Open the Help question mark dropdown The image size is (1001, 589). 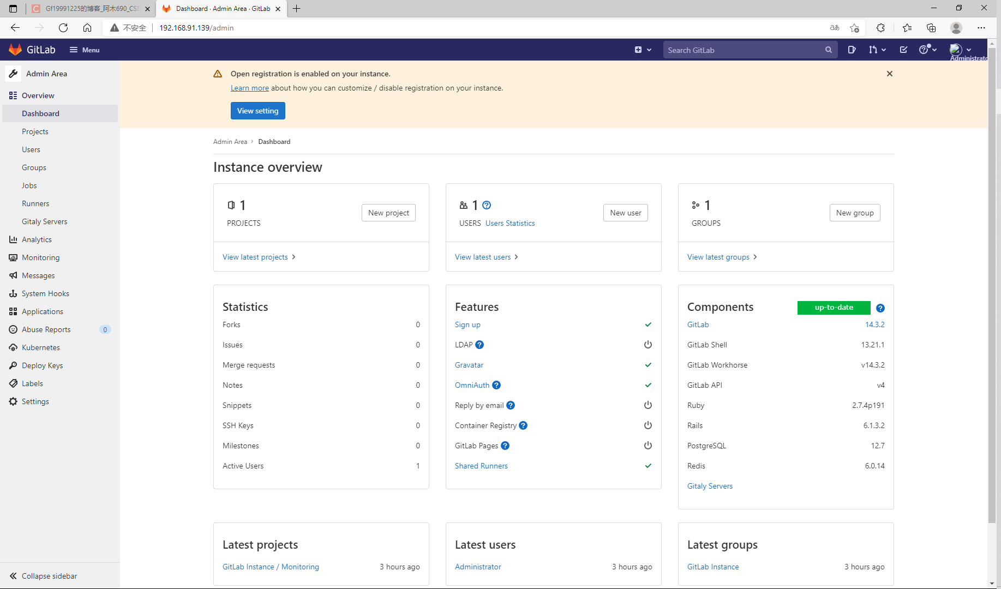click(927, 50)
